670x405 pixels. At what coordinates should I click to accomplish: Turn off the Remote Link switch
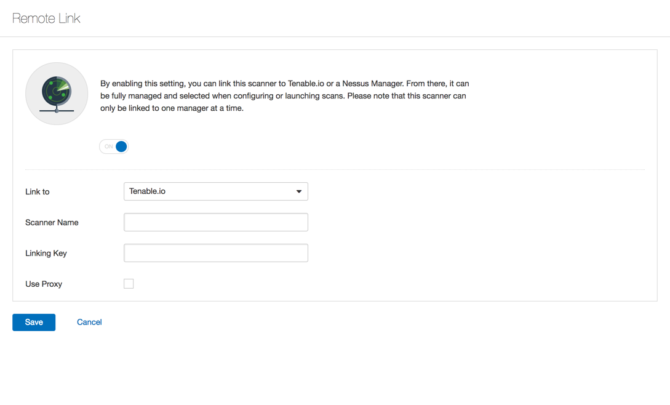114,146
